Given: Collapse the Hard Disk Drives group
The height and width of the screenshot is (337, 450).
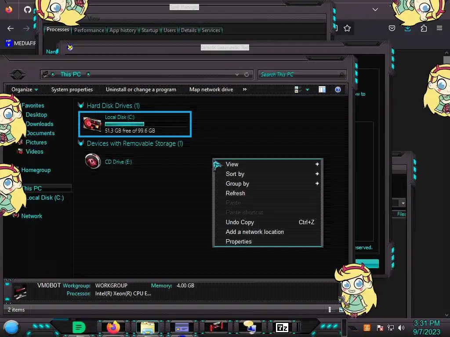Looking at the screenshot, I should pyautogui.click(x=81, y=105).
